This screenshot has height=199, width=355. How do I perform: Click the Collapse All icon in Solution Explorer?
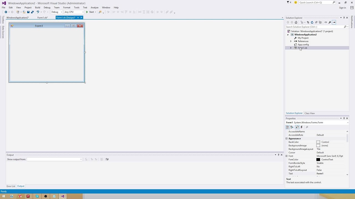coord(316,22)
